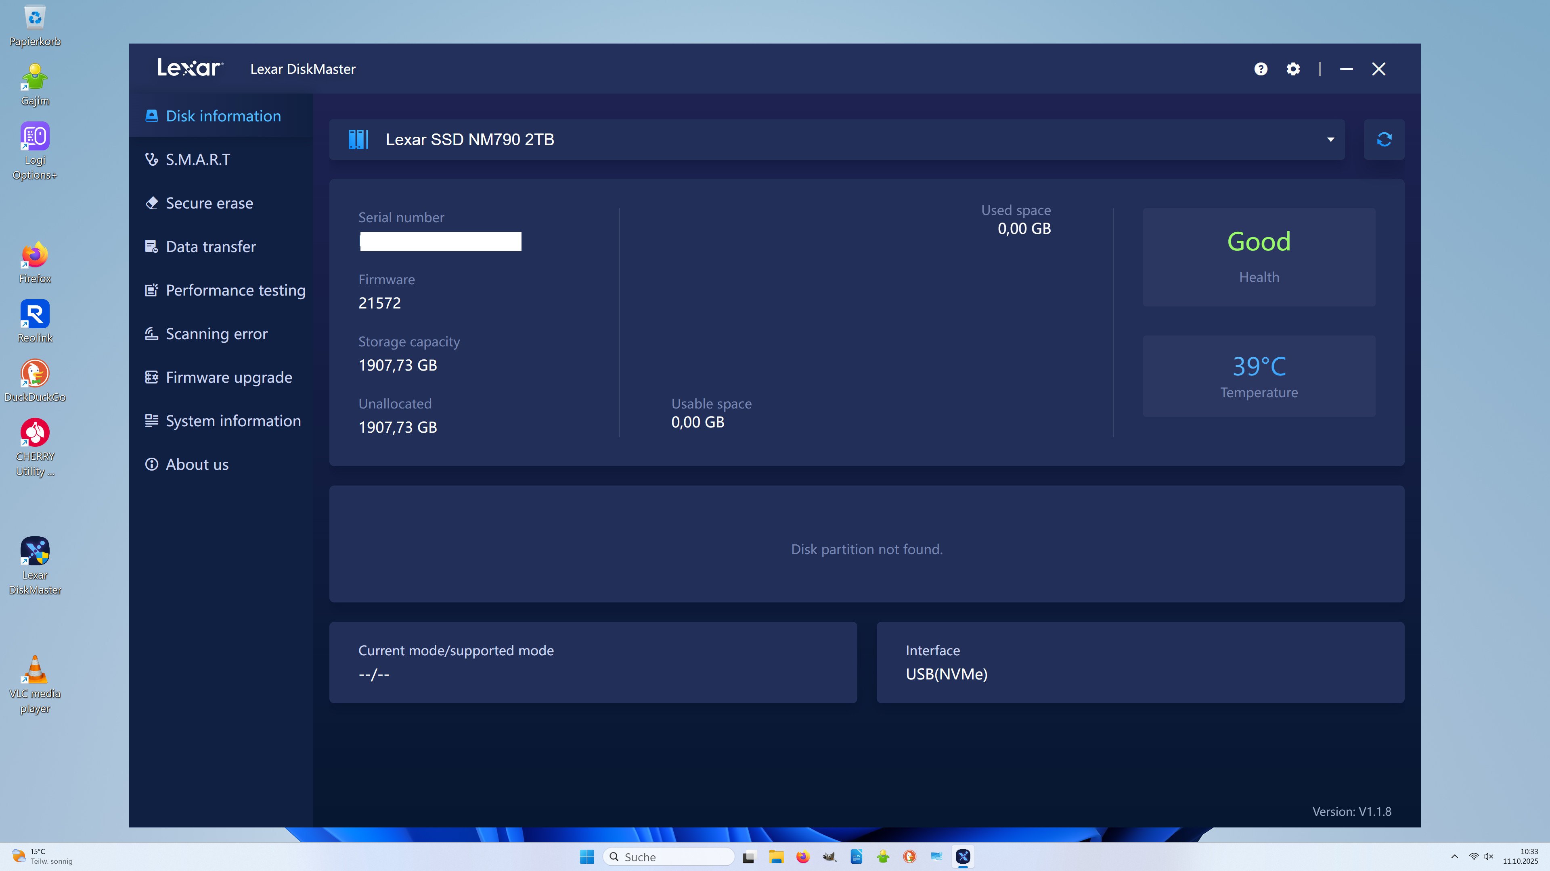Viewport: 1550px width, 871px height.
Task: Click the Scanning error sidebar icon
Action: point(152,333)
